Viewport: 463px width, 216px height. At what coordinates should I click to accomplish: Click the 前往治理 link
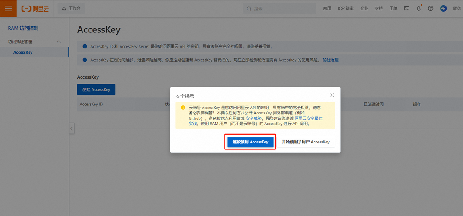330,60
